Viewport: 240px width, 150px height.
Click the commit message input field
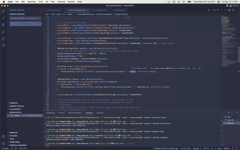point(26,18)
